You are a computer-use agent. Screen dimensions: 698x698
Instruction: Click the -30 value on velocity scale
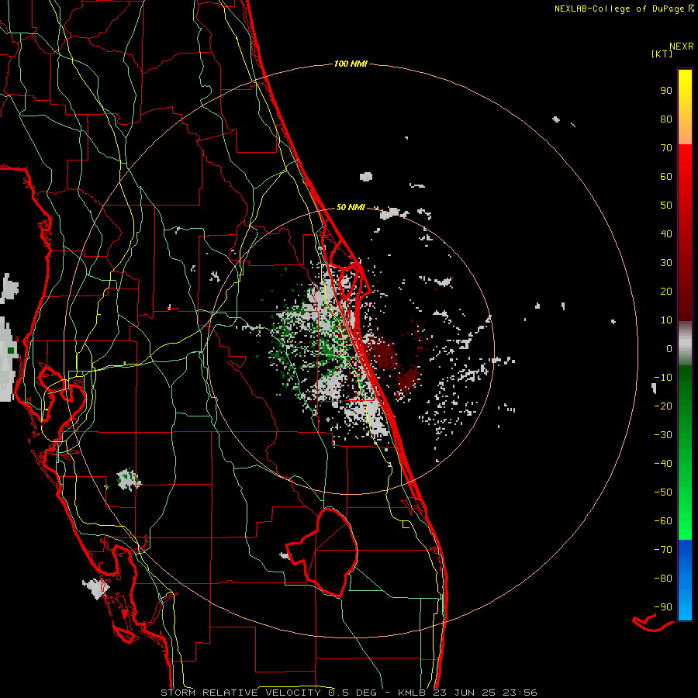[x=663, y=435]
